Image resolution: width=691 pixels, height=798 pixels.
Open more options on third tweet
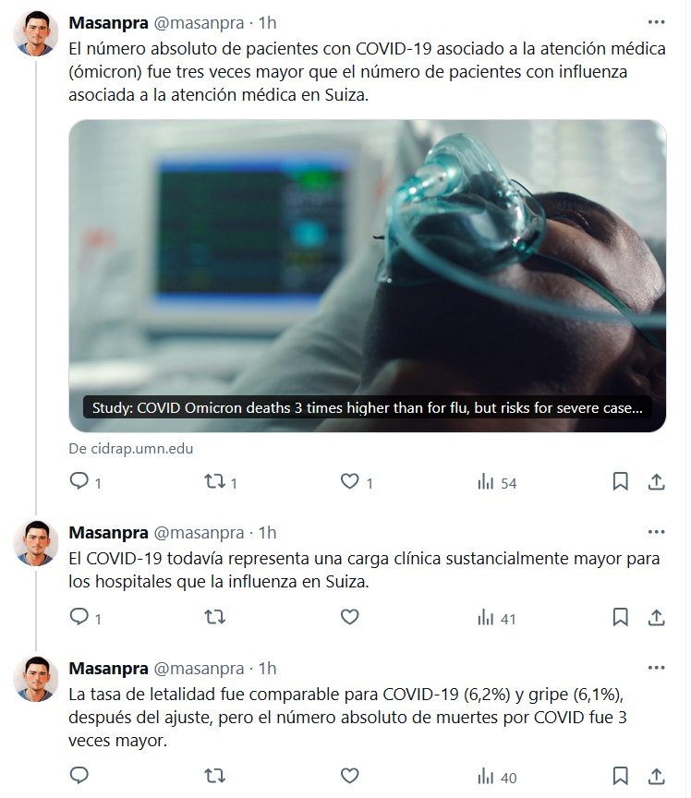pos(657,668)
